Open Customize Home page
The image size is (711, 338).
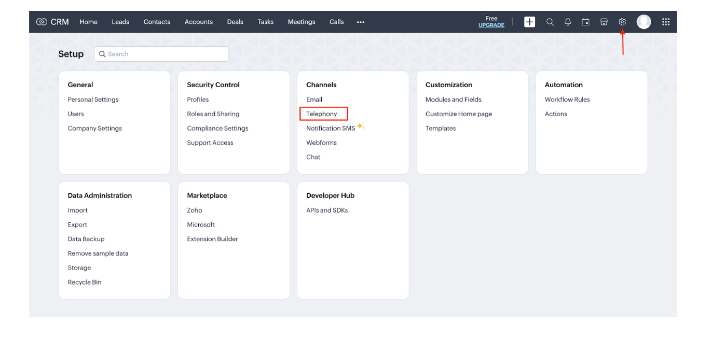click(x=459, y=114)
